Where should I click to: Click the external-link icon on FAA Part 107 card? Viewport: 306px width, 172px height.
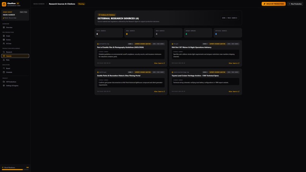coord(239,63)
